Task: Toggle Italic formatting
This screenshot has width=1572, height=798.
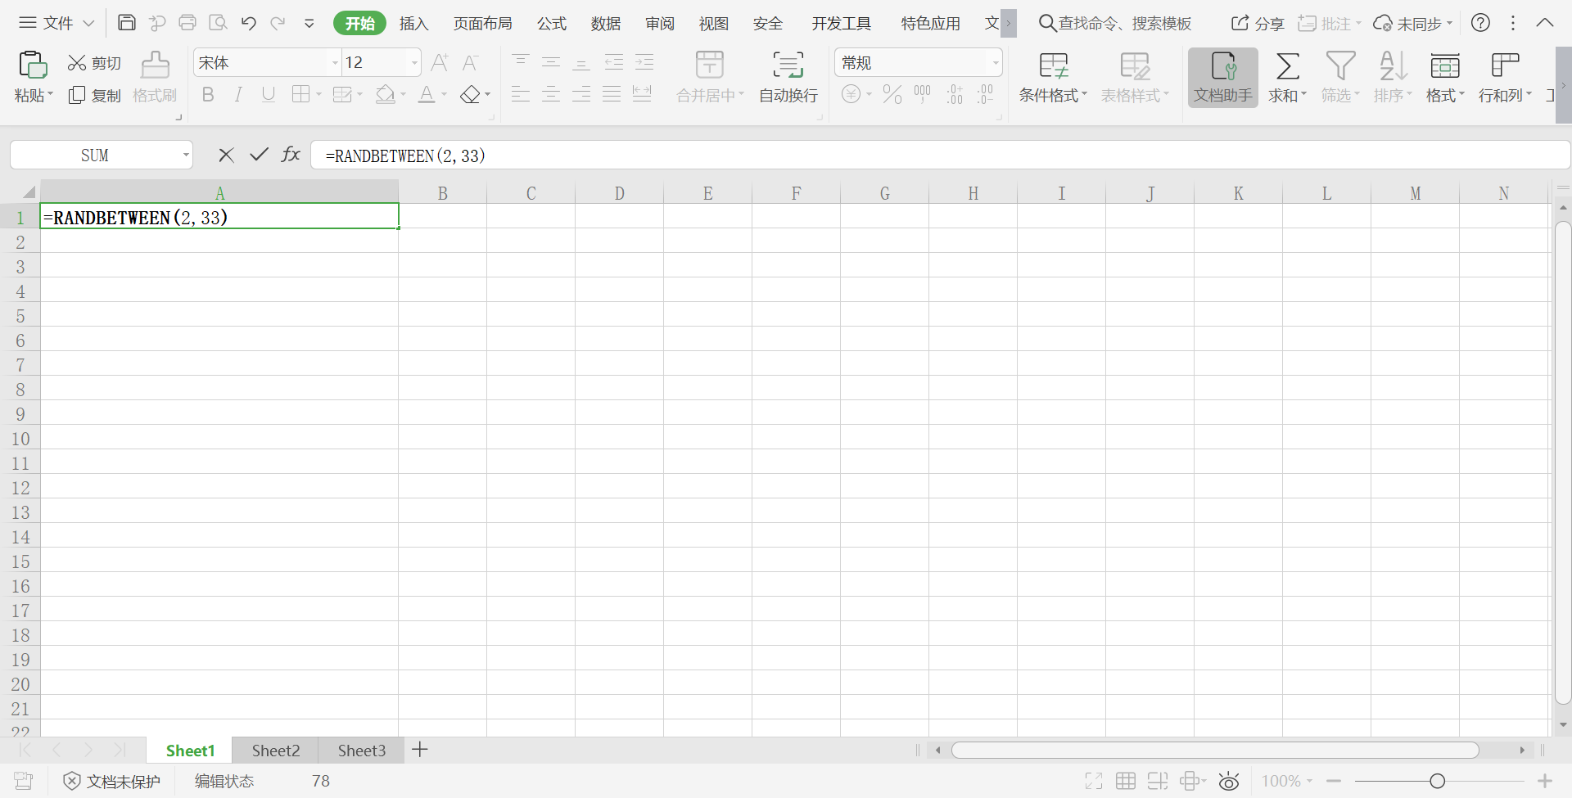Action: [x=238, y=95]
